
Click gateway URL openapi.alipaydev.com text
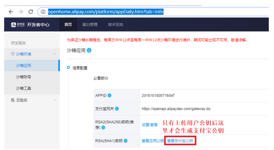pos(176,109)
